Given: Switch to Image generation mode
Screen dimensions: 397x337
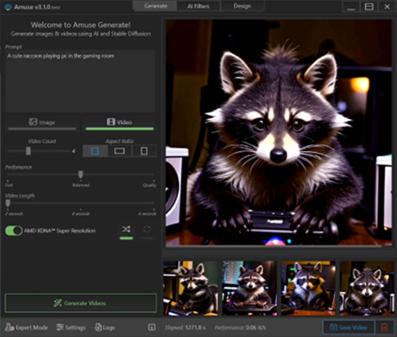Looking at the screenshot, I should pos(42,122).
